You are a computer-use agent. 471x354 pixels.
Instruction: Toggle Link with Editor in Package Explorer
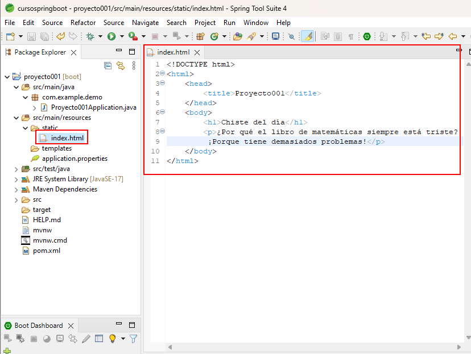121,65
